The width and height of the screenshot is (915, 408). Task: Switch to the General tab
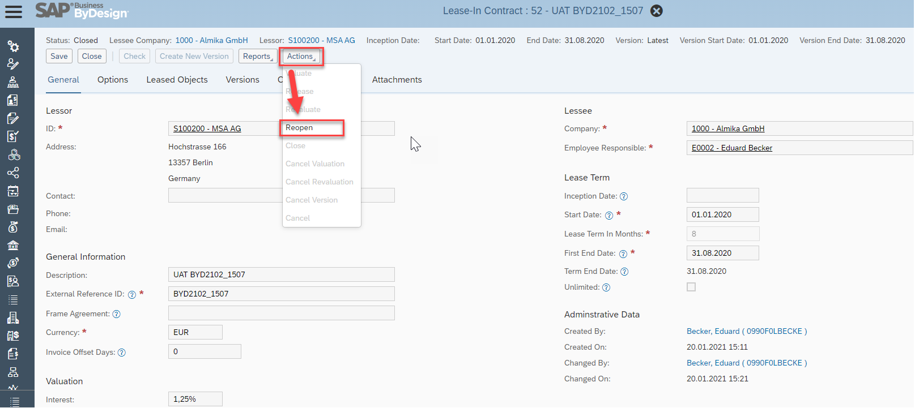point(63,80)
